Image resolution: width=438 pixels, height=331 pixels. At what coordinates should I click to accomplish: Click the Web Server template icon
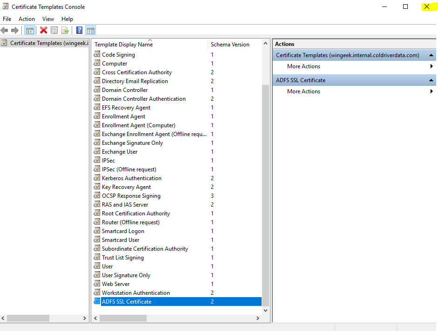click(97, 284)
